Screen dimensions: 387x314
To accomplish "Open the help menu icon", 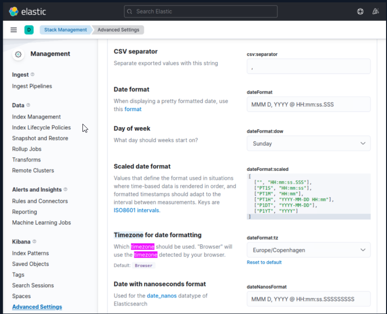I will [x=361, y=11].
